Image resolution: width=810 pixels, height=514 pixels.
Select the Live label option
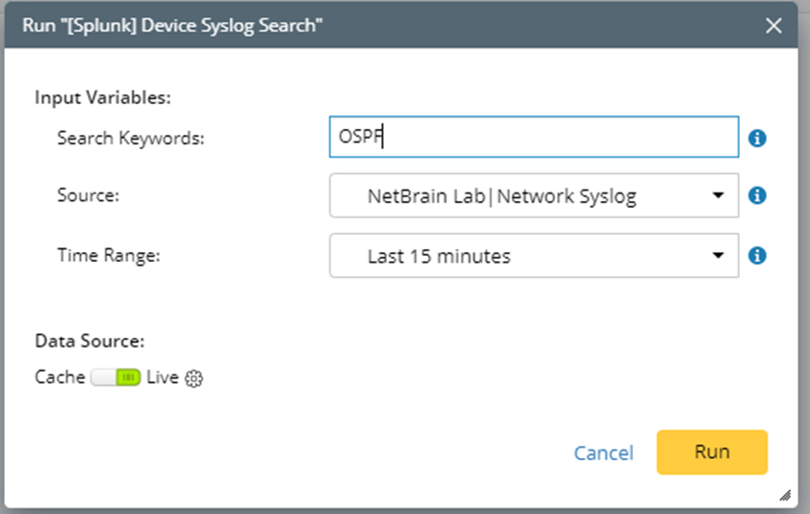[163, 377]
